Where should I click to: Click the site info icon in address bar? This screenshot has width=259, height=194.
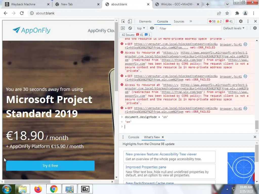click(x=32, y=13)
